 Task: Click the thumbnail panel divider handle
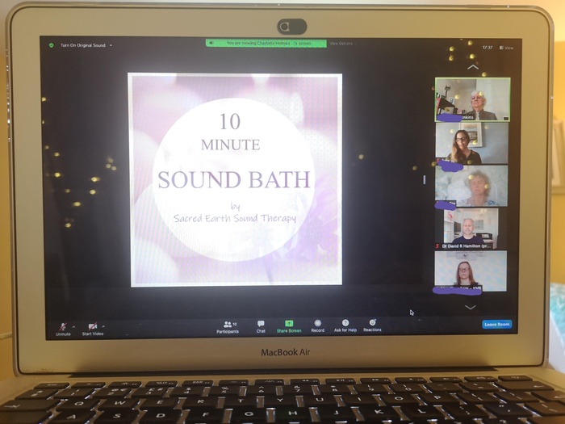pos(424,179)
